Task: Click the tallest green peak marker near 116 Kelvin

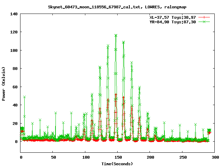Action: pyautogui.click(x=116, y=35)
